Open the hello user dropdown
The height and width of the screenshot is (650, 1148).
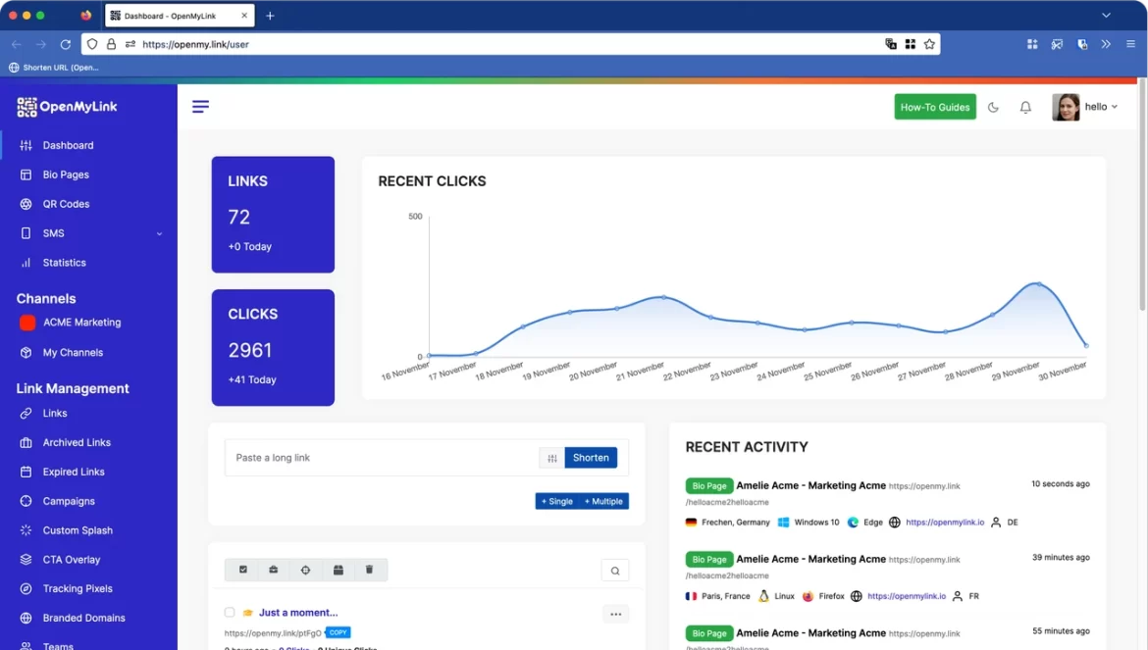[1101, 107]
